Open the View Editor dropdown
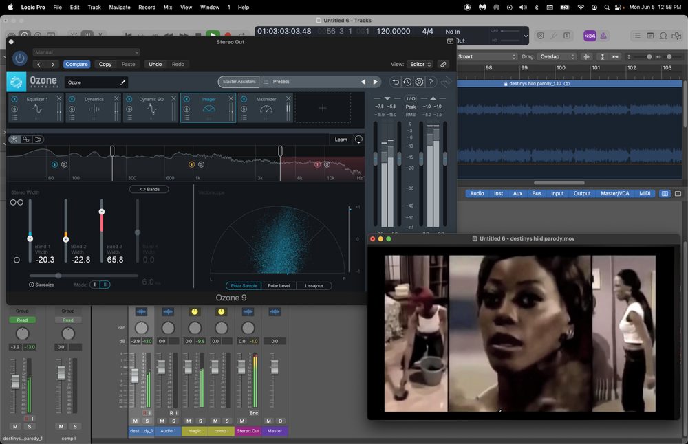This screenshot has height=444, width=688. point(420,64)
